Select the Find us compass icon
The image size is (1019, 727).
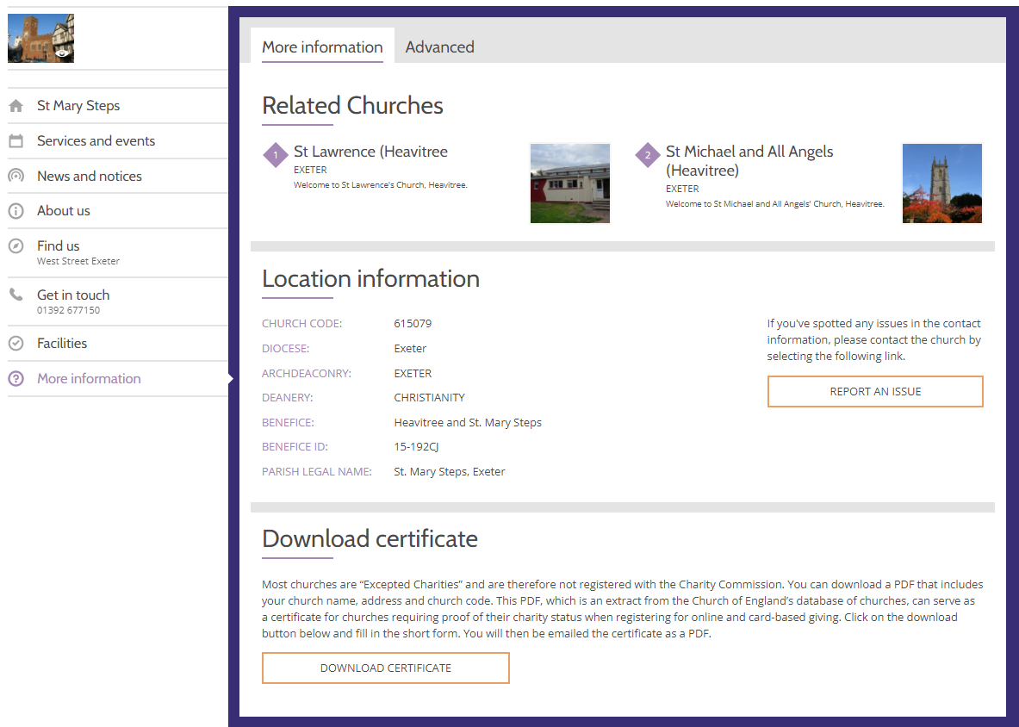tap(16, 245)
